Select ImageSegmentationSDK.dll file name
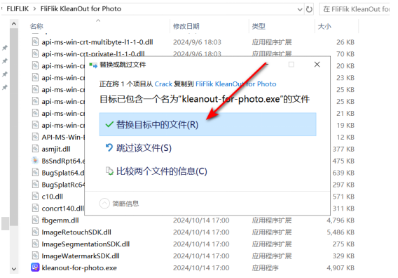Viewport: 398px width, 278px height. click(85, 244)
